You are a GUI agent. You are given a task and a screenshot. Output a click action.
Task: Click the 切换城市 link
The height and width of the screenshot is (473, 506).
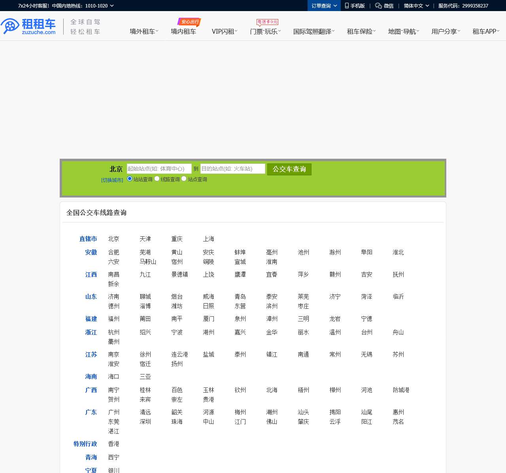click(x=112, y=180)
